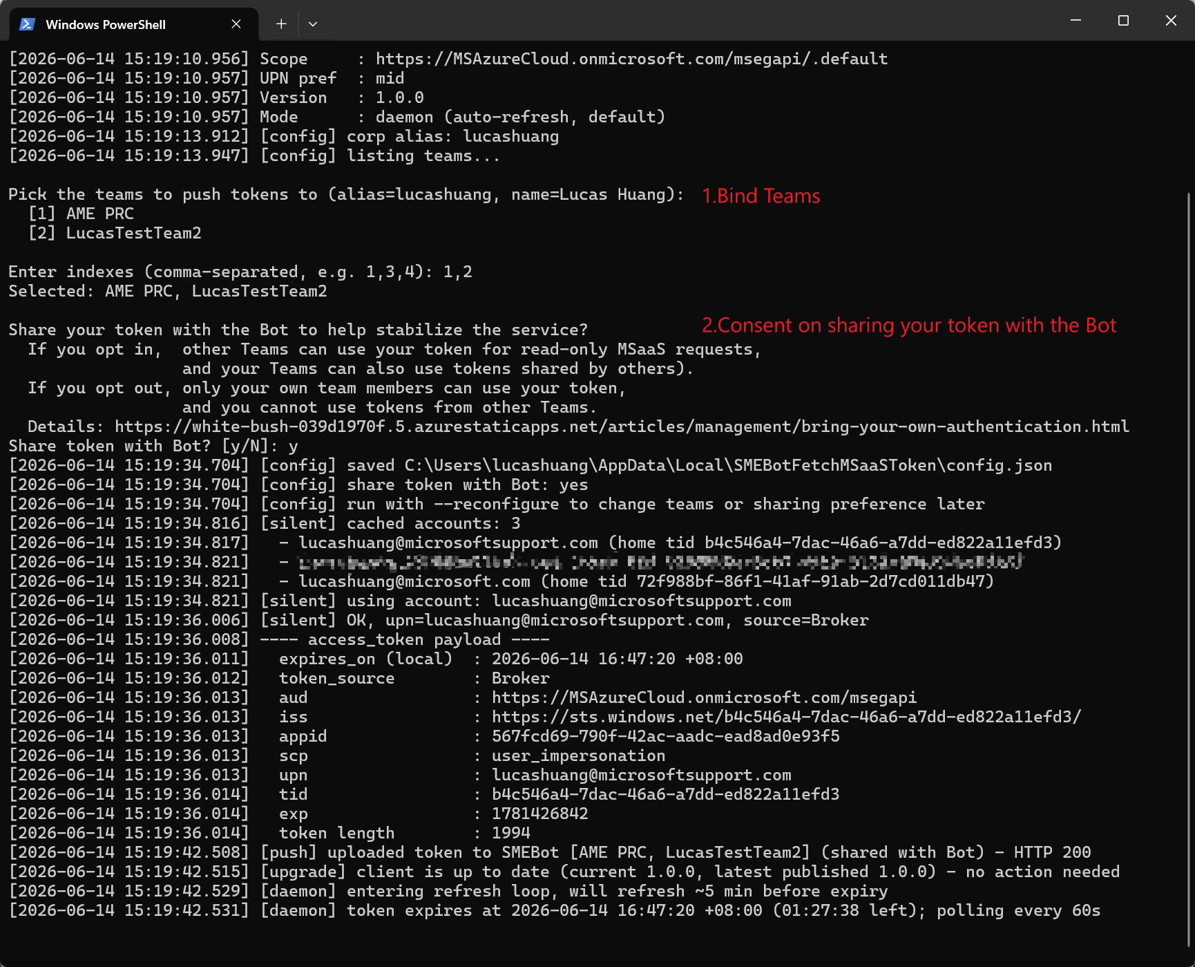Click the 'access_token payload' header line

click(x=279, y=639)
